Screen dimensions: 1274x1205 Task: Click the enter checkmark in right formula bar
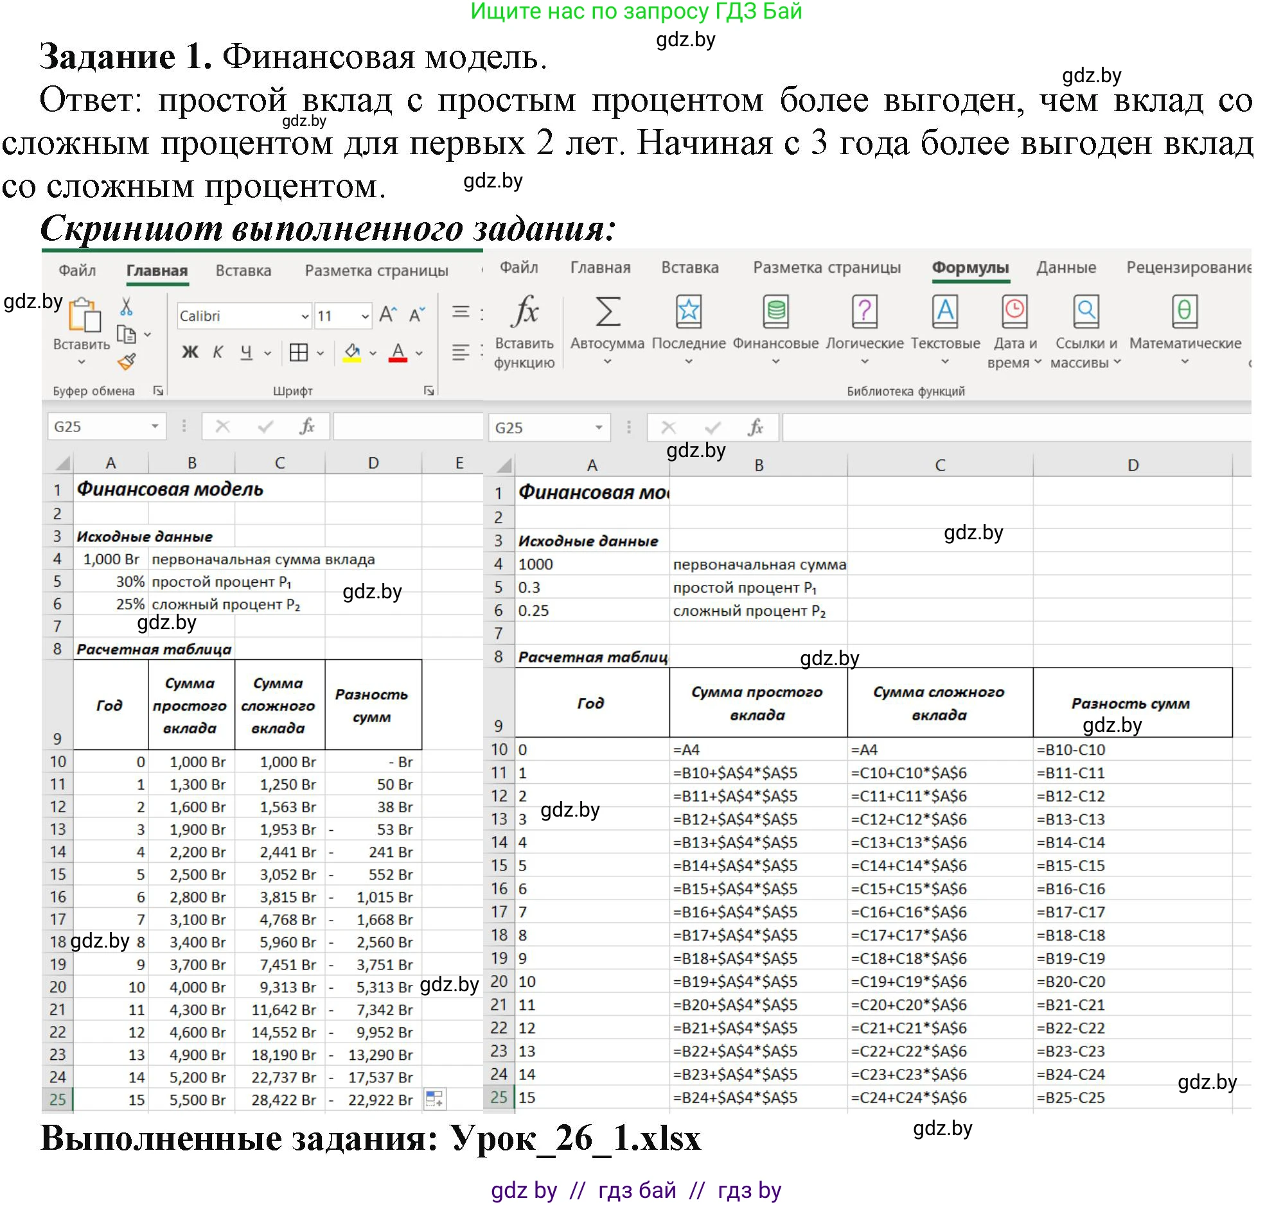[x=712, y=428]
